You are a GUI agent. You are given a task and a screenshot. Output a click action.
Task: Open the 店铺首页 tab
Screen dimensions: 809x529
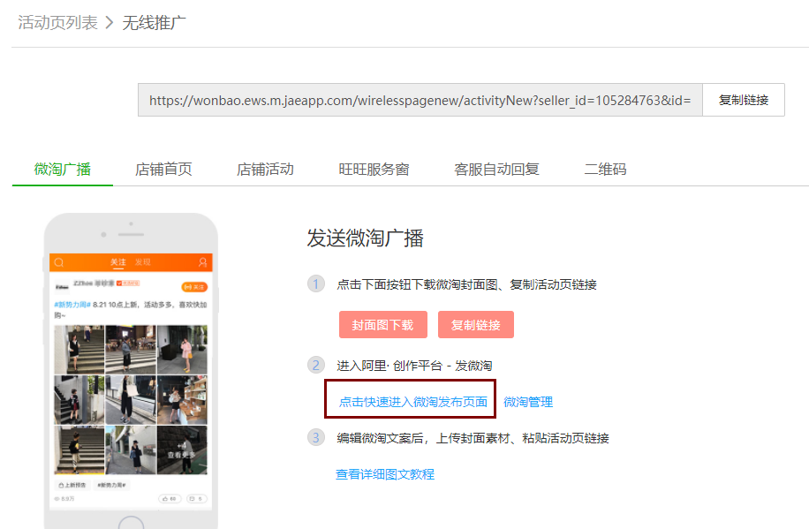coord(163,169)
